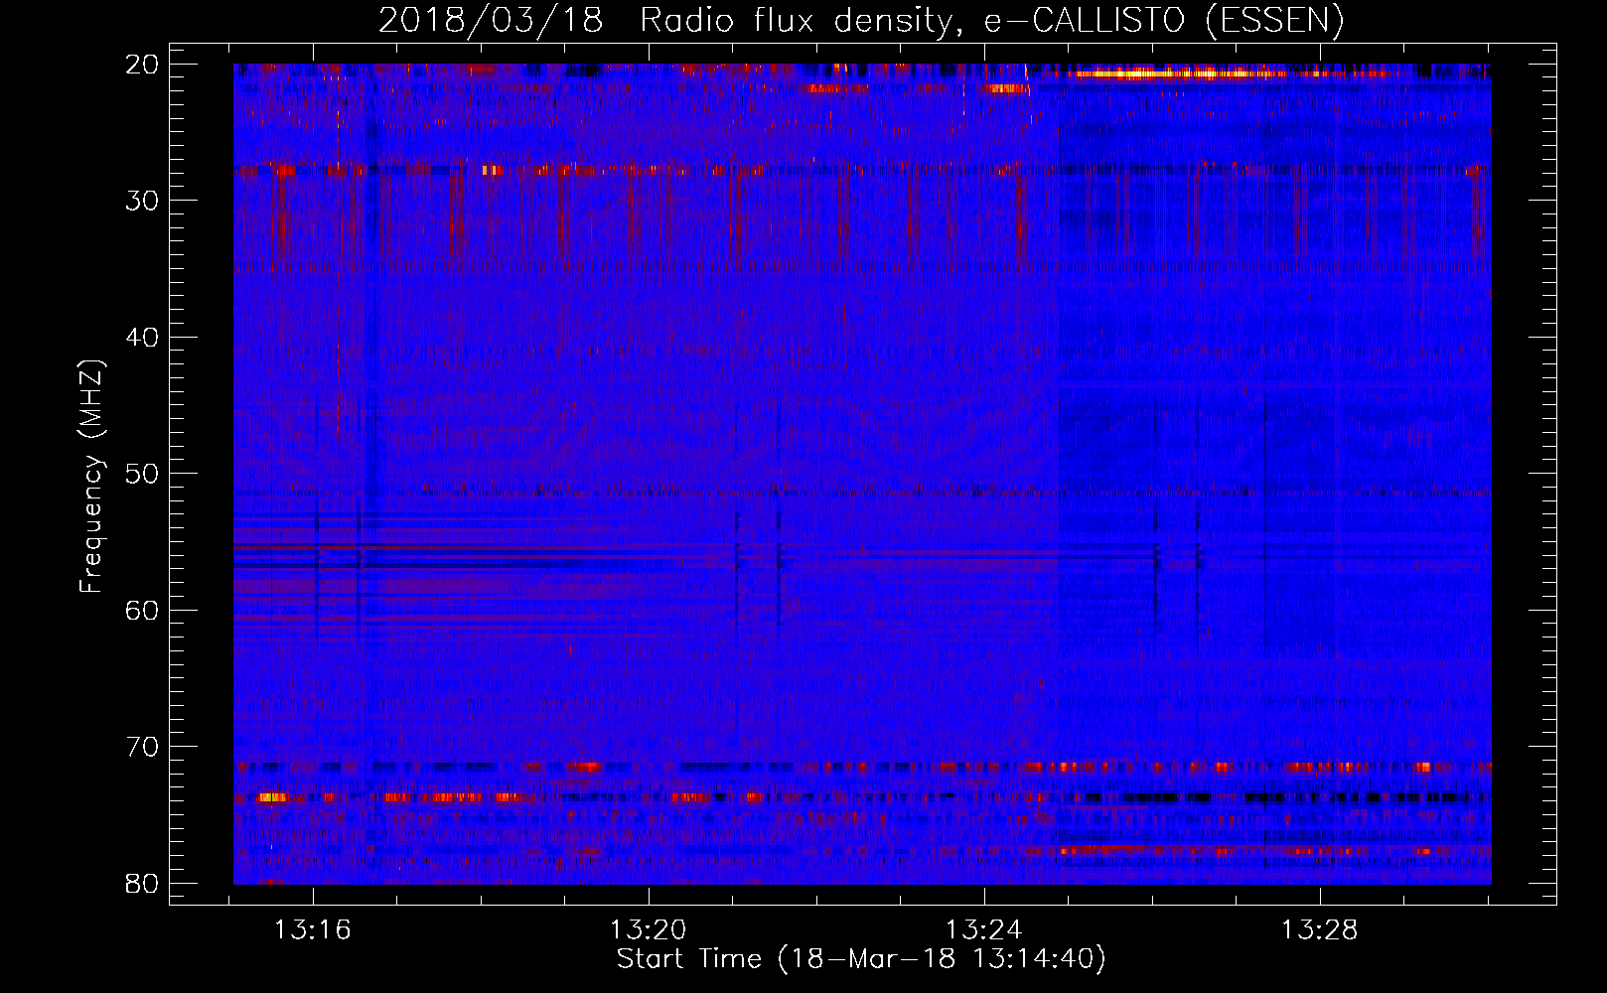Click the 13:16 time tick label
Viewport: 1607px width, 993px height.
click(313, 930)
